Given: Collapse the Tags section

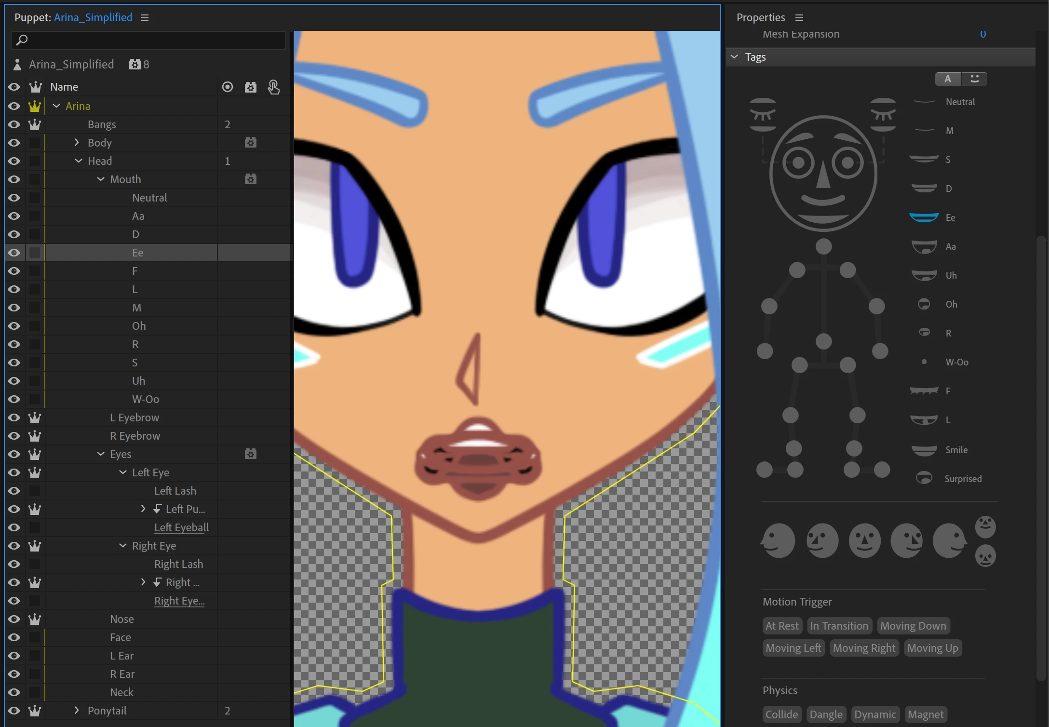Looking at the screenshot, I should [x=734, y=57].
